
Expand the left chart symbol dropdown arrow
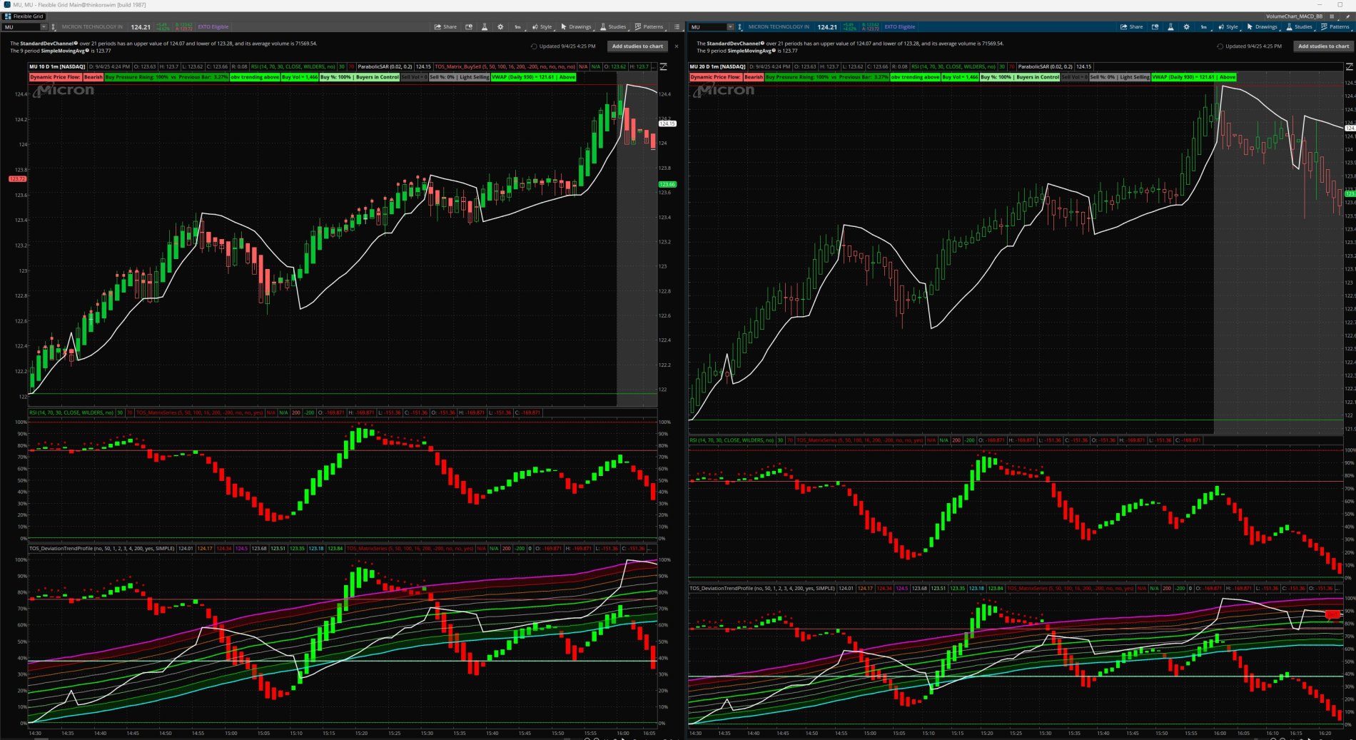[x=44, y=27]
